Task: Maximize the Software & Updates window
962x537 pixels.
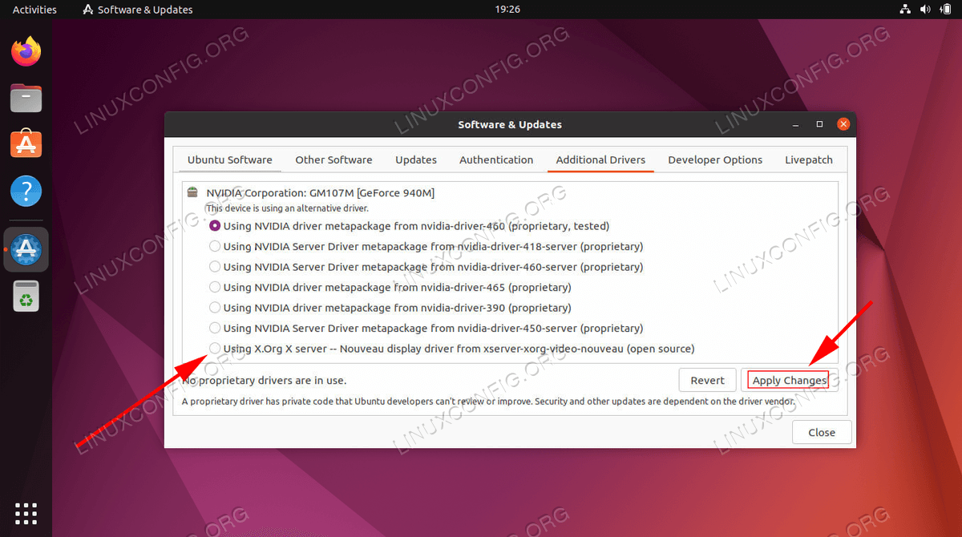Action: [819, 125]
